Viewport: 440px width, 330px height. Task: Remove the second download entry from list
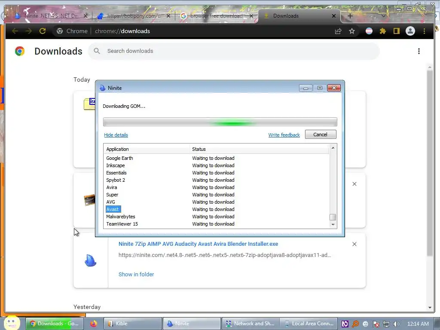pos(354,184)
